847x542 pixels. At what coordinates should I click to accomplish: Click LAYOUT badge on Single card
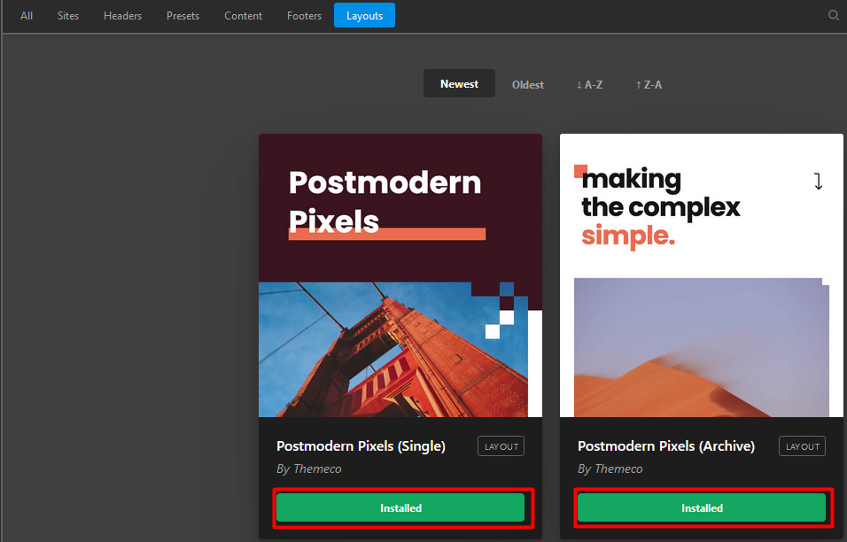click(501, 445)
